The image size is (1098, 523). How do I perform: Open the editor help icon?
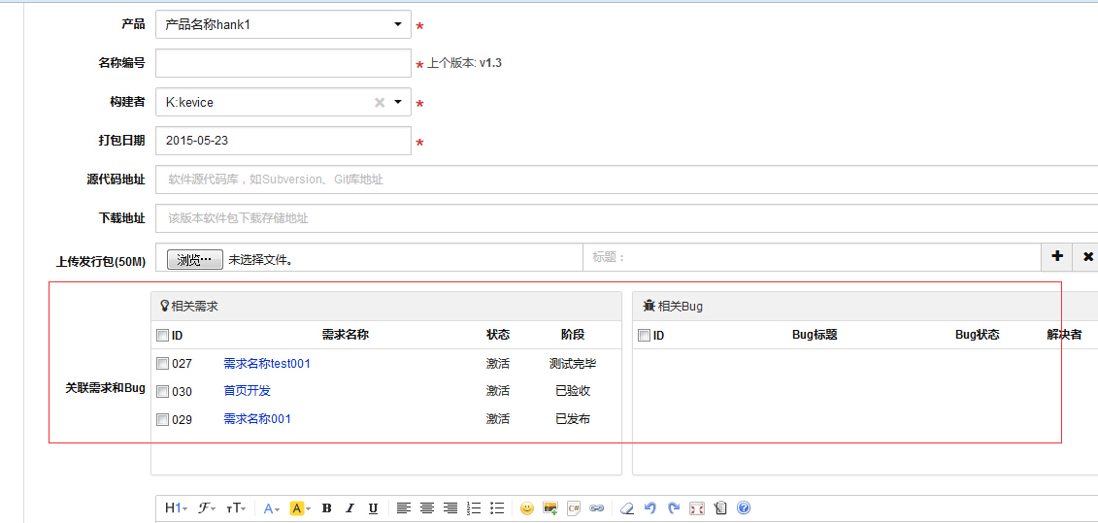point(744,508)
